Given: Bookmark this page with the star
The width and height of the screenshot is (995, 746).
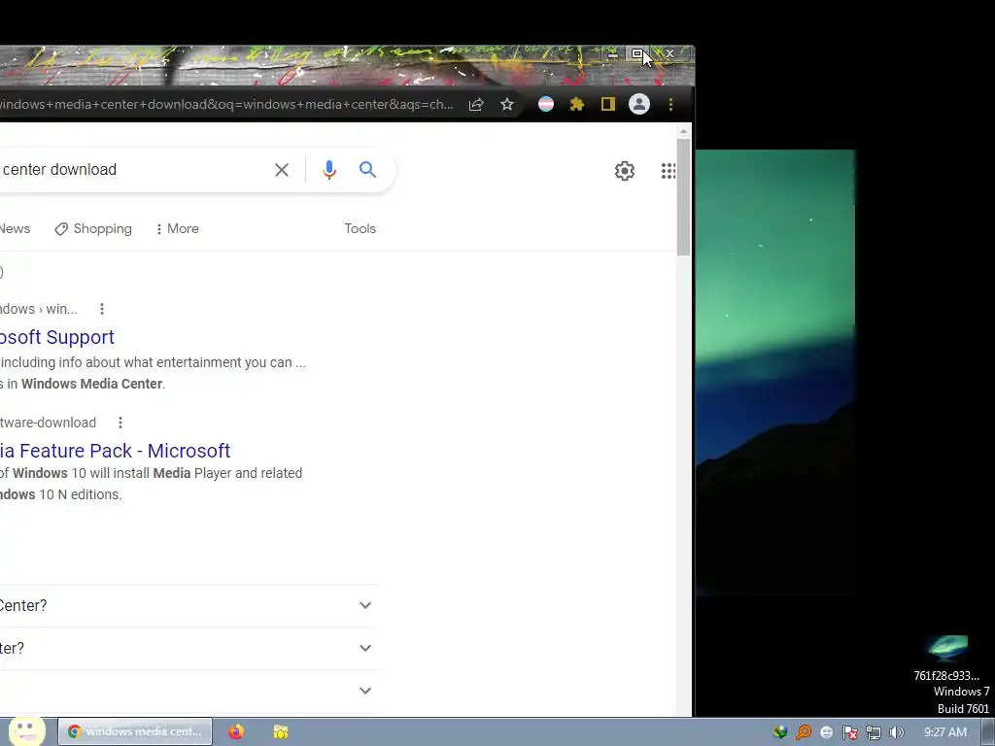Looking at the screenshot, I should 506,104.
